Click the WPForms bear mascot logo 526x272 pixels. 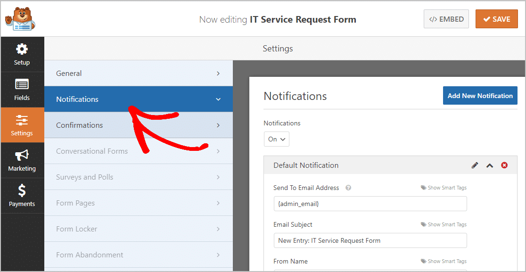pyautogui.click(x=20, y=19)
